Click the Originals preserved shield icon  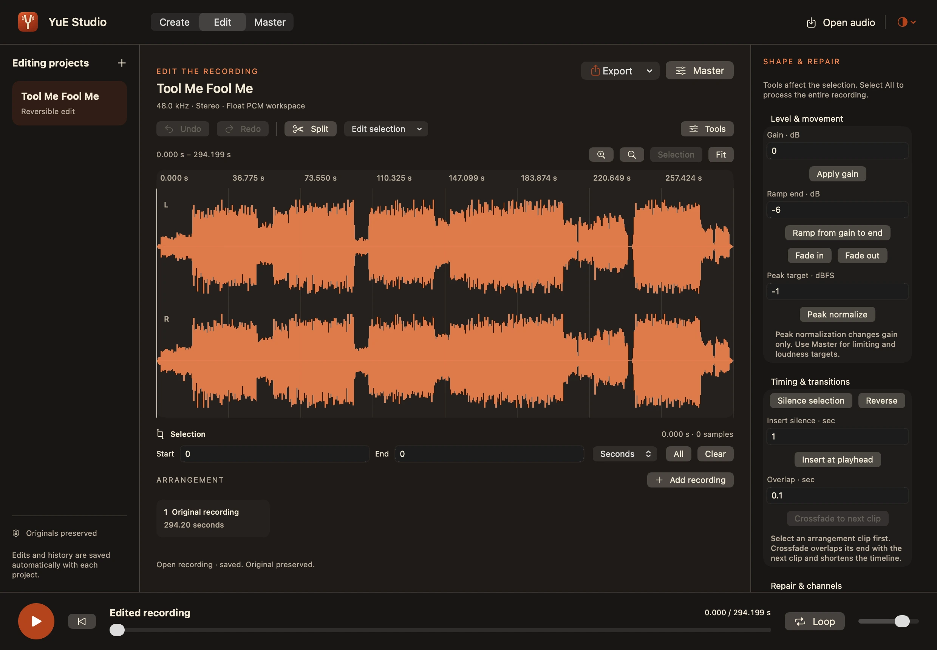pyautogui.click(x=16, y=534)
